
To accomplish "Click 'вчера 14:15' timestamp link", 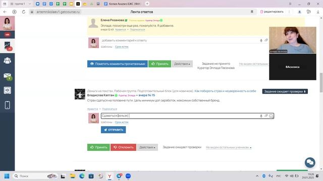I will point(147,95).
